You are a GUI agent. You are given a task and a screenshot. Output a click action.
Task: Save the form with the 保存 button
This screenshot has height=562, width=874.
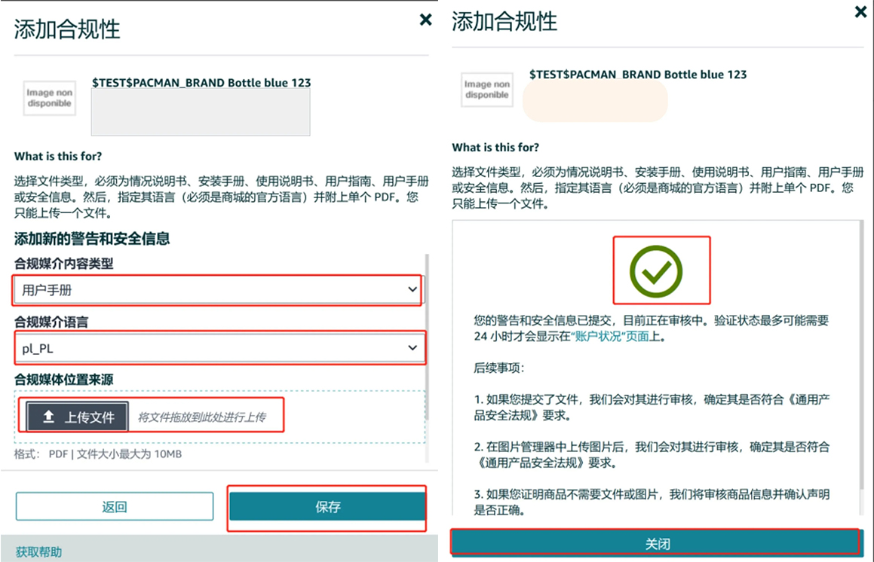(327, 507)
